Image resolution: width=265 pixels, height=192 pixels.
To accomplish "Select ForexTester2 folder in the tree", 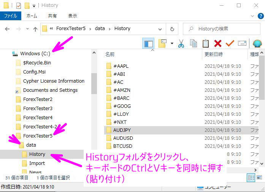I will click(x=38, y=99).
